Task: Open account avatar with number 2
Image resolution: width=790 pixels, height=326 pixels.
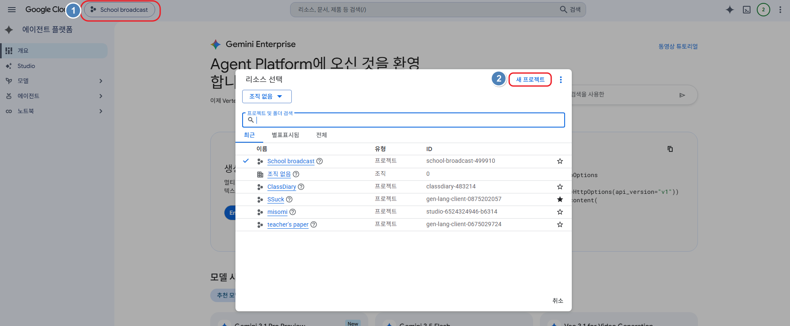Action: tap(764, 10)
